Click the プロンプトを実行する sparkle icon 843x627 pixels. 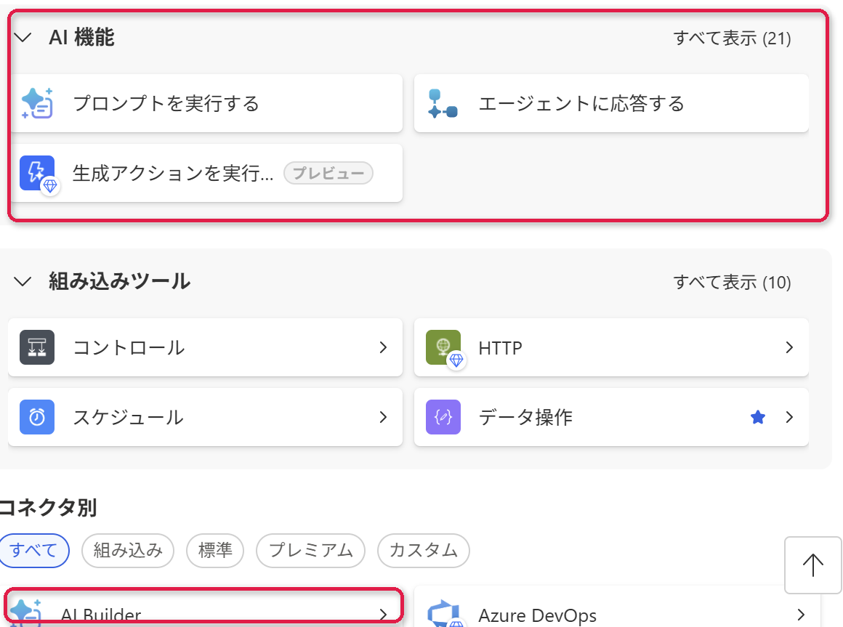[37, 103]
